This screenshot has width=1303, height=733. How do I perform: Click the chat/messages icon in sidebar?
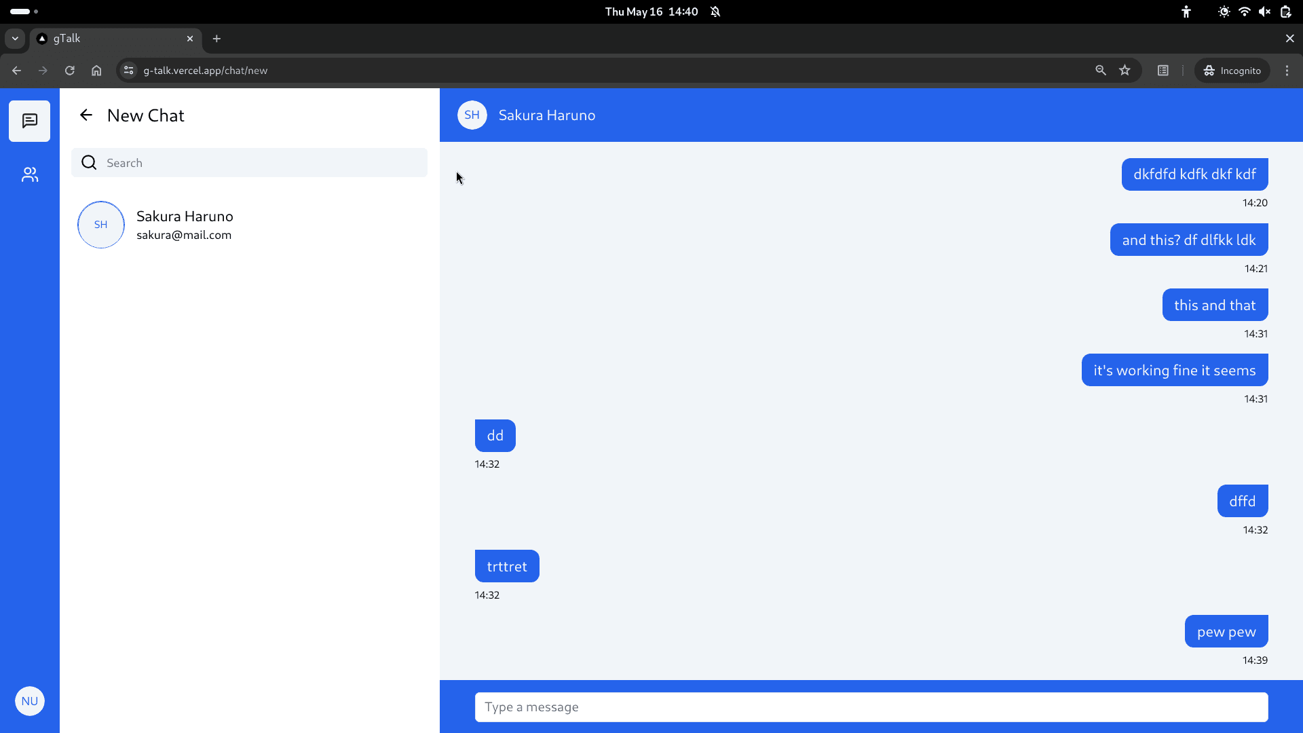point(30,121)
